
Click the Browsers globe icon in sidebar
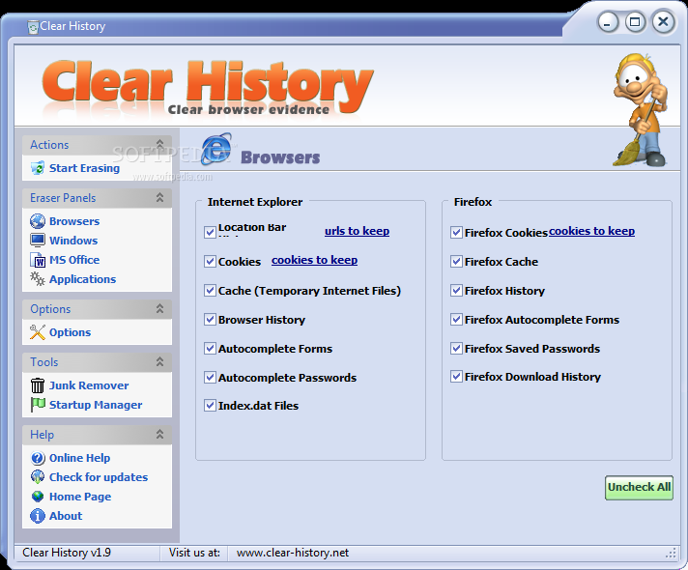click(38, 221)
